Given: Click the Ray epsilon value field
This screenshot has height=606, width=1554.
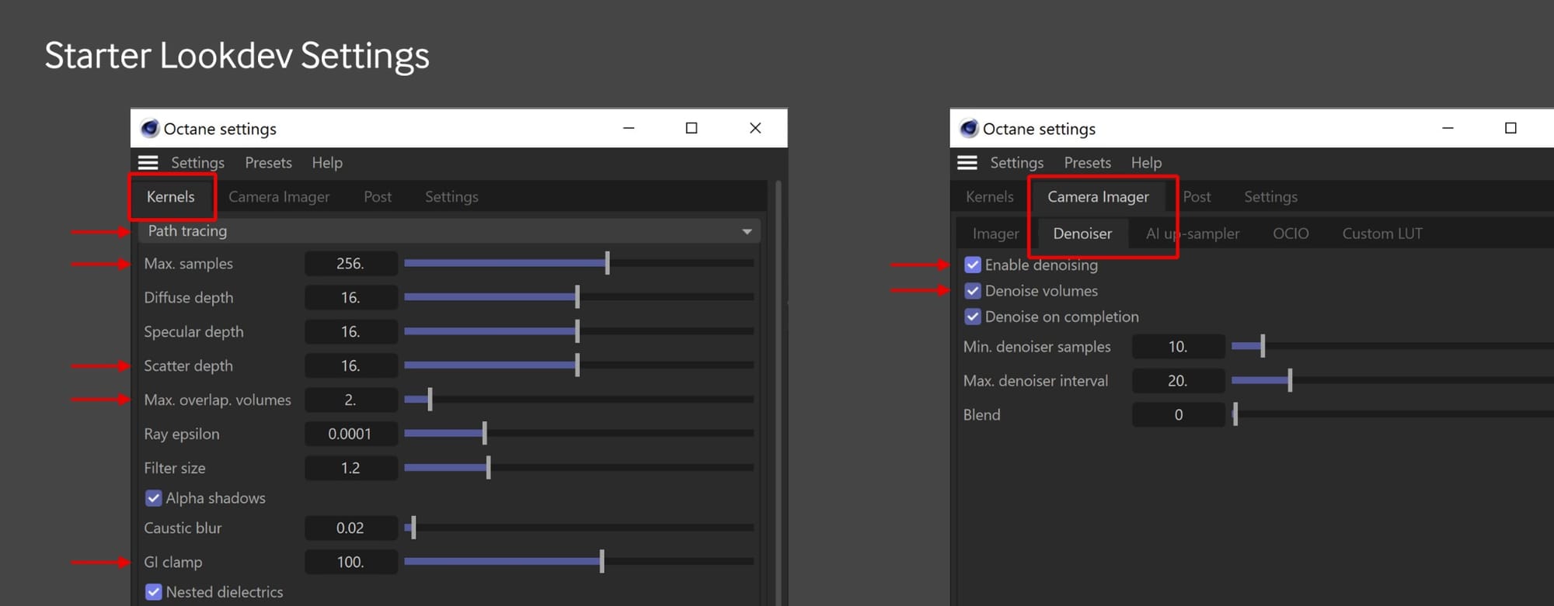Looking at the screenshot, I should tap(351, 435).
